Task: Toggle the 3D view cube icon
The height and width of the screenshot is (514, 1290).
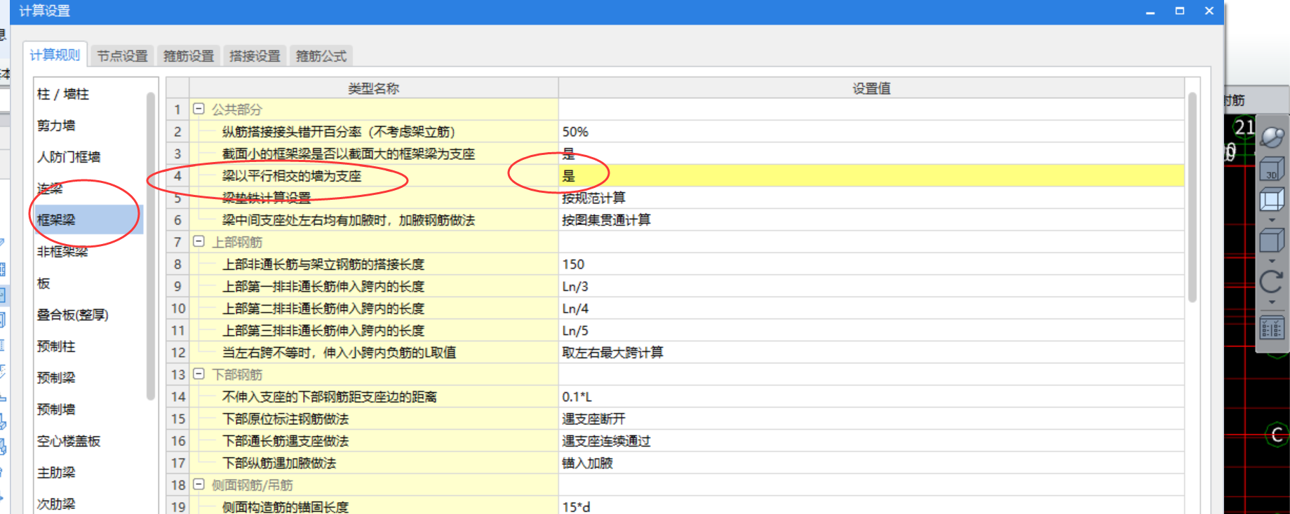Action: tap(1272, 169)
